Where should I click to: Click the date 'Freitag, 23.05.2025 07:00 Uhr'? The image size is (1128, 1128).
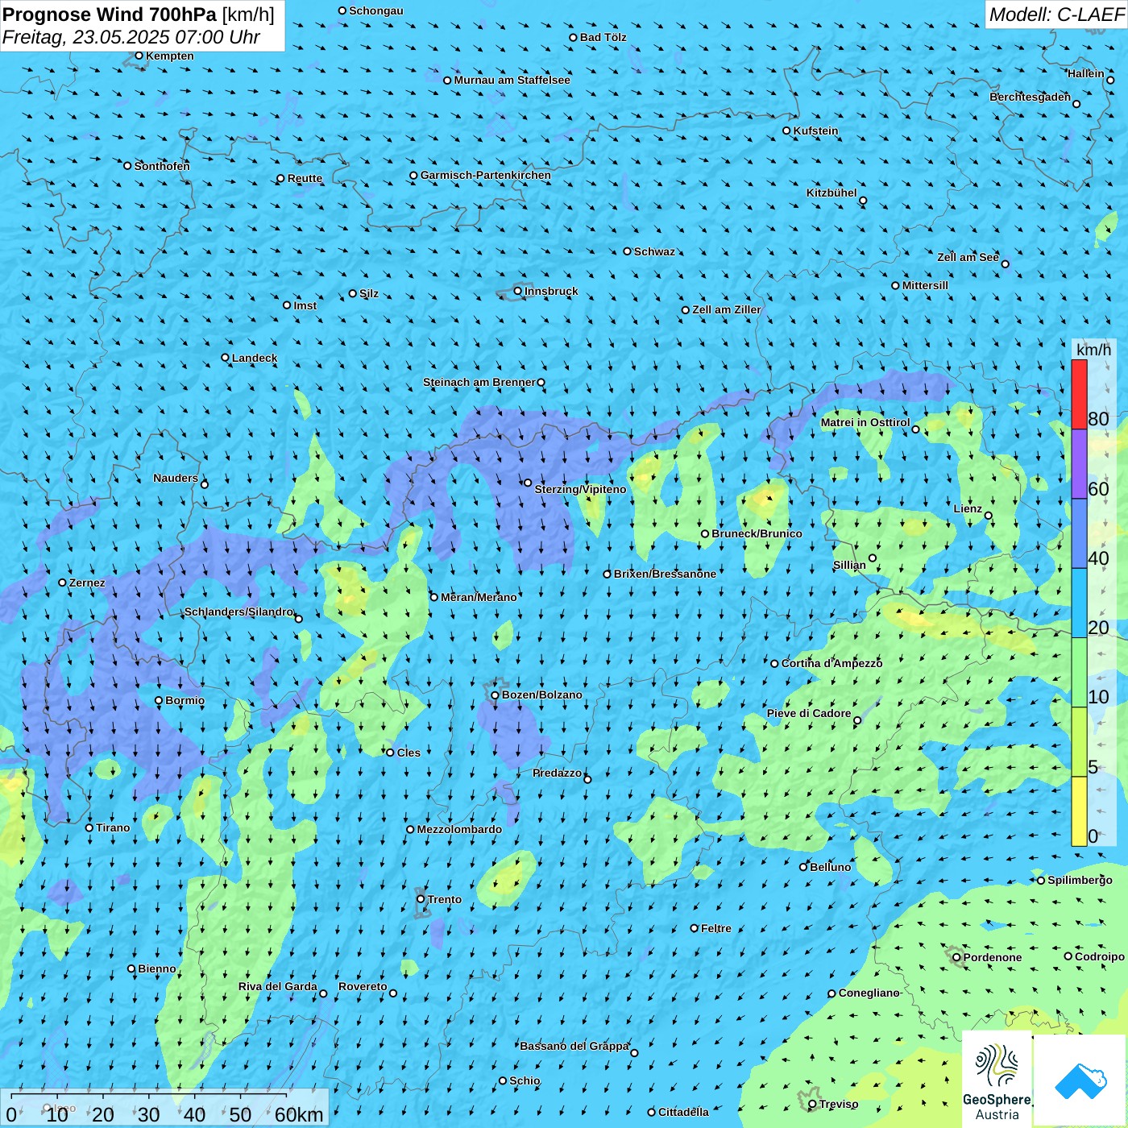point(131,37)
